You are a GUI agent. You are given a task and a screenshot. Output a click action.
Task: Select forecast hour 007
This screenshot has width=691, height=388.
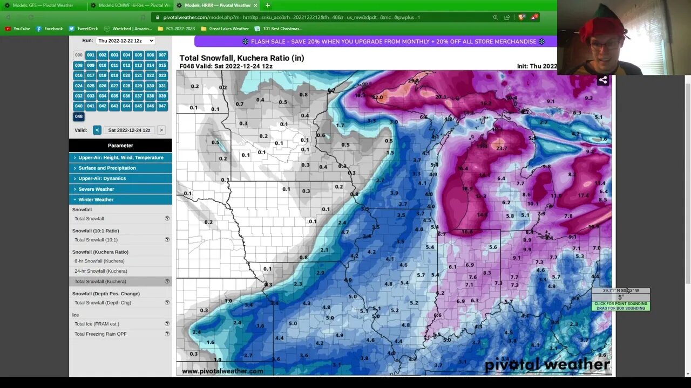click(x=162, y=55)
